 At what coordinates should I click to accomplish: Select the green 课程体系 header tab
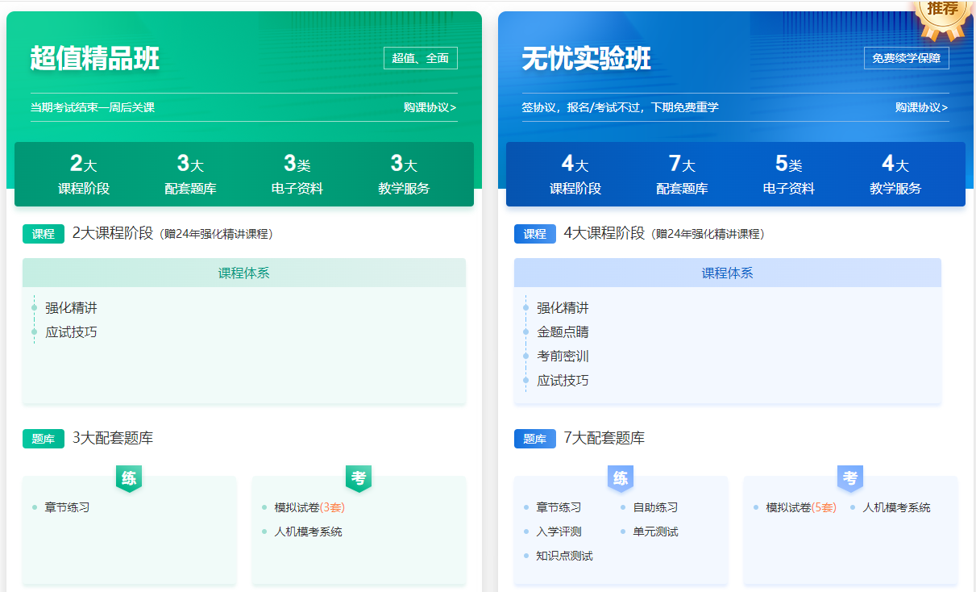pos(244,273)
